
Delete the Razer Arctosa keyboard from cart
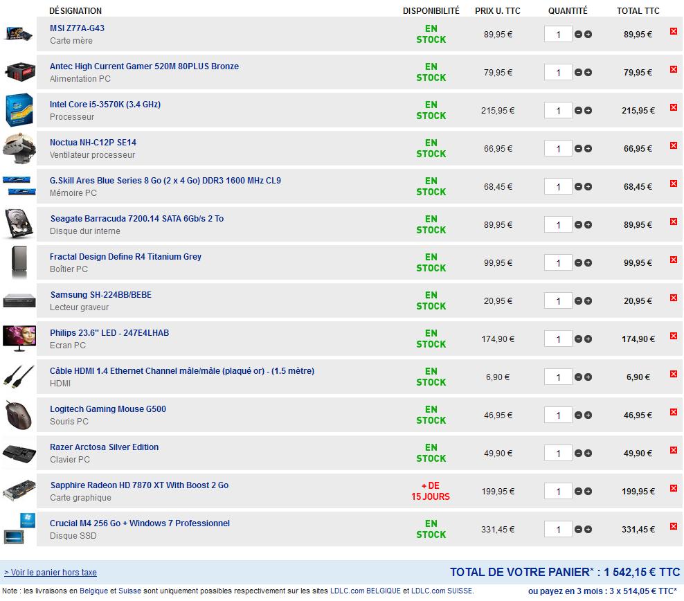673,450
